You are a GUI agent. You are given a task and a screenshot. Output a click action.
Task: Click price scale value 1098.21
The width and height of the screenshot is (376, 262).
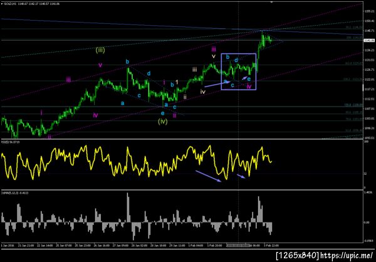point(369,128)
